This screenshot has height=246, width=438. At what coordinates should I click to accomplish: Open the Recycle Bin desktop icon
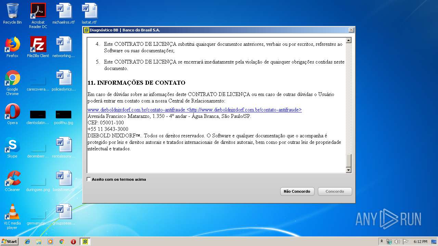click(12, 14)
